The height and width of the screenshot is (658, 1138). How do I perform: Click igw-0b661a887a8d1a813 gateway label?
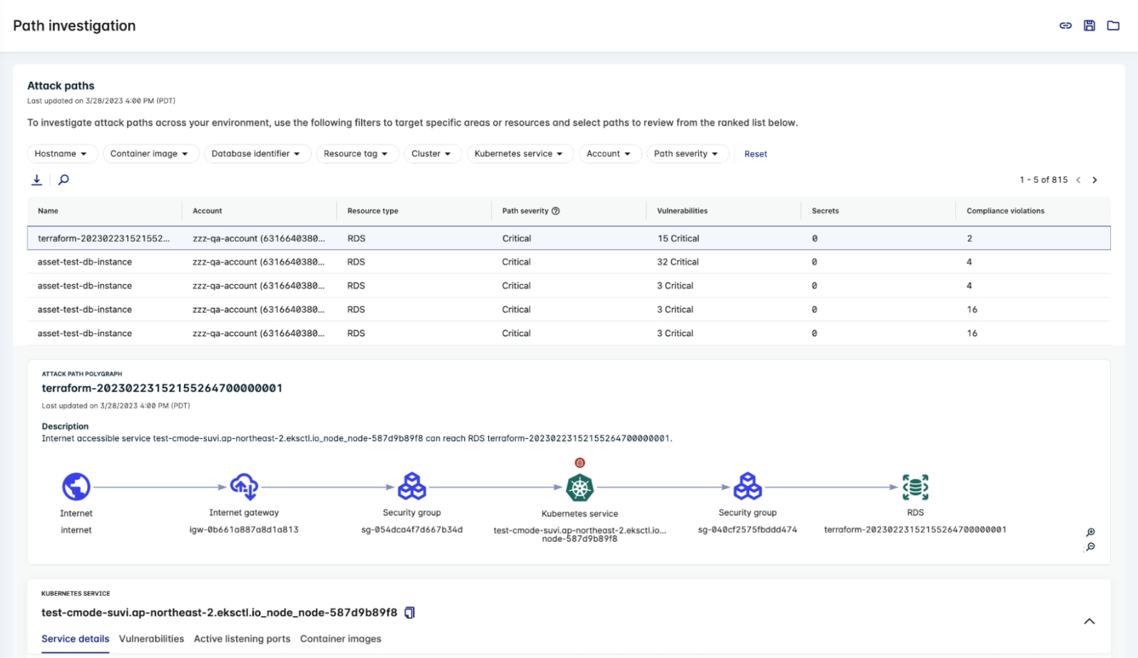pos(244,530)
